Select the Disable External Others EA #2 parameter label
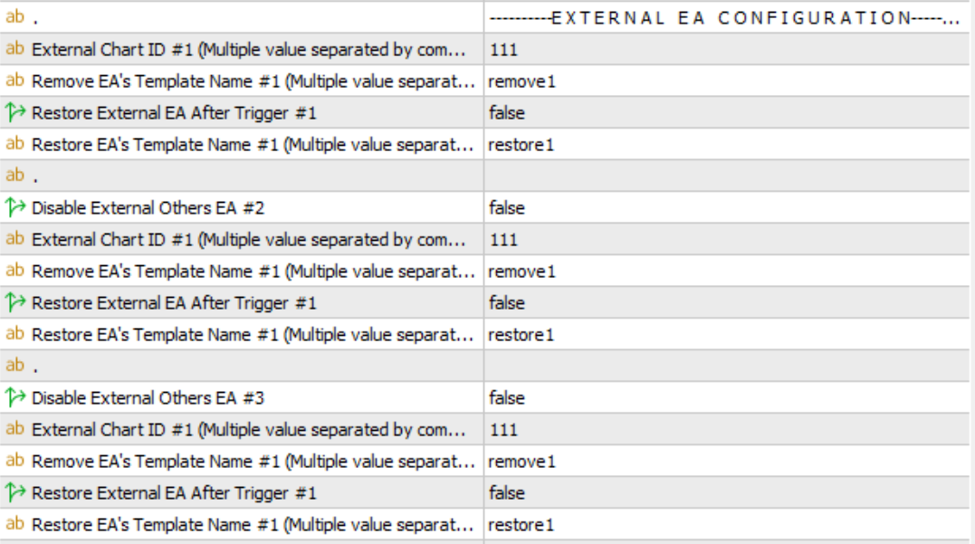The image size is (975, 544). pyautogui.click(x=148, y=208)
